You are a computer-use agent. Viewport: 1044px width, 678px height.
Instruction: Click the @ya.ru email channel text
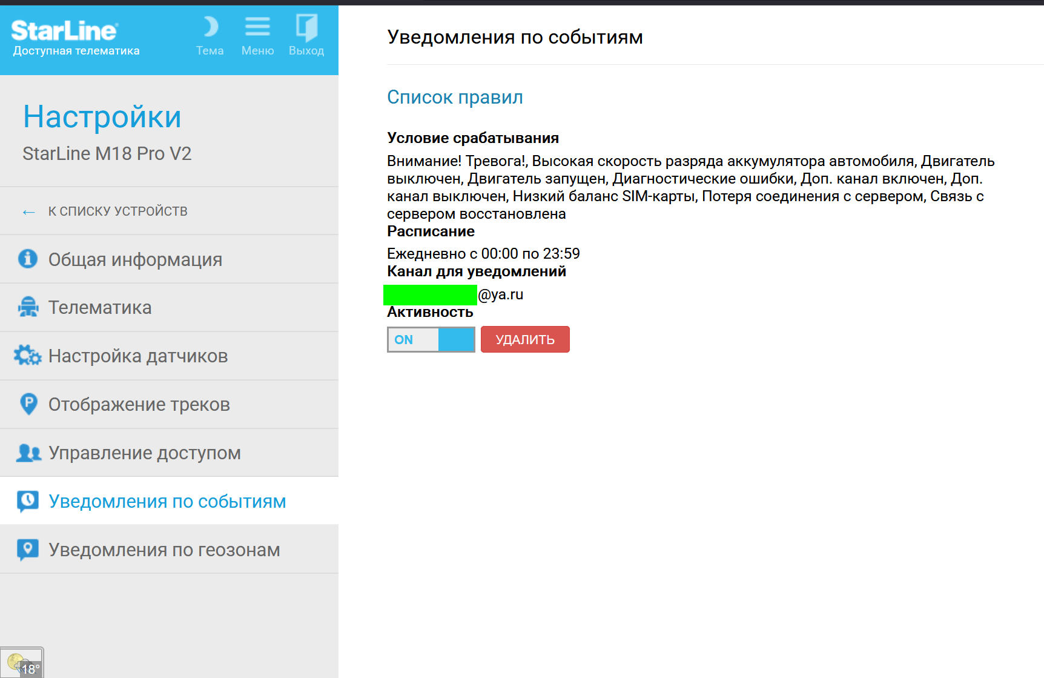pyautogui.click(x=500, y=294)
